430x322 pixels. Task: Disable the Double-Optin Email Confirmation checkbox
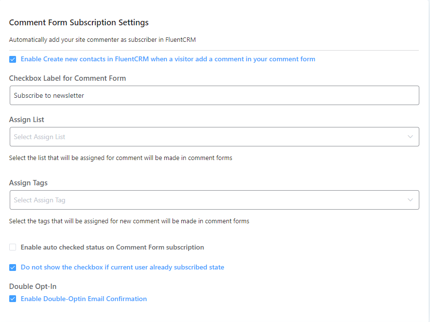click(x=13, y=299)
